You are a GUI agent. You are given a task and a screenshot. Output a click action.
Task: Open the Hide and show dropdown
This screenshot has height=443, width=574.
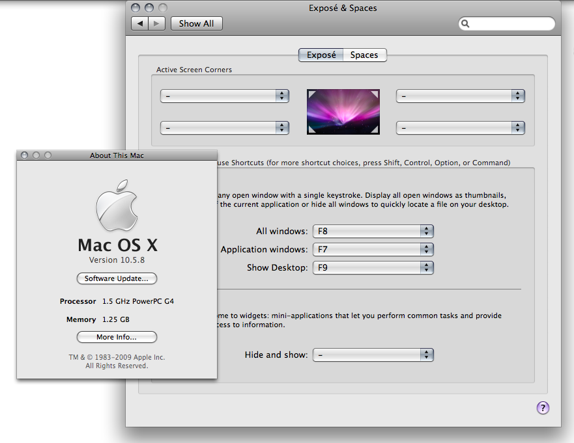[x=373, y=355]
